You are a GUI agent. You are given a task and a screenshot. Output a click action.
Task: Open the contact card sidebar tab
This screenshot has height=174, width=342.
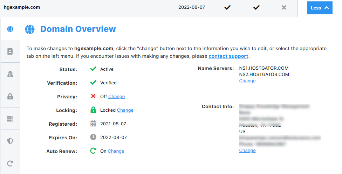click(x=10, y=51)
